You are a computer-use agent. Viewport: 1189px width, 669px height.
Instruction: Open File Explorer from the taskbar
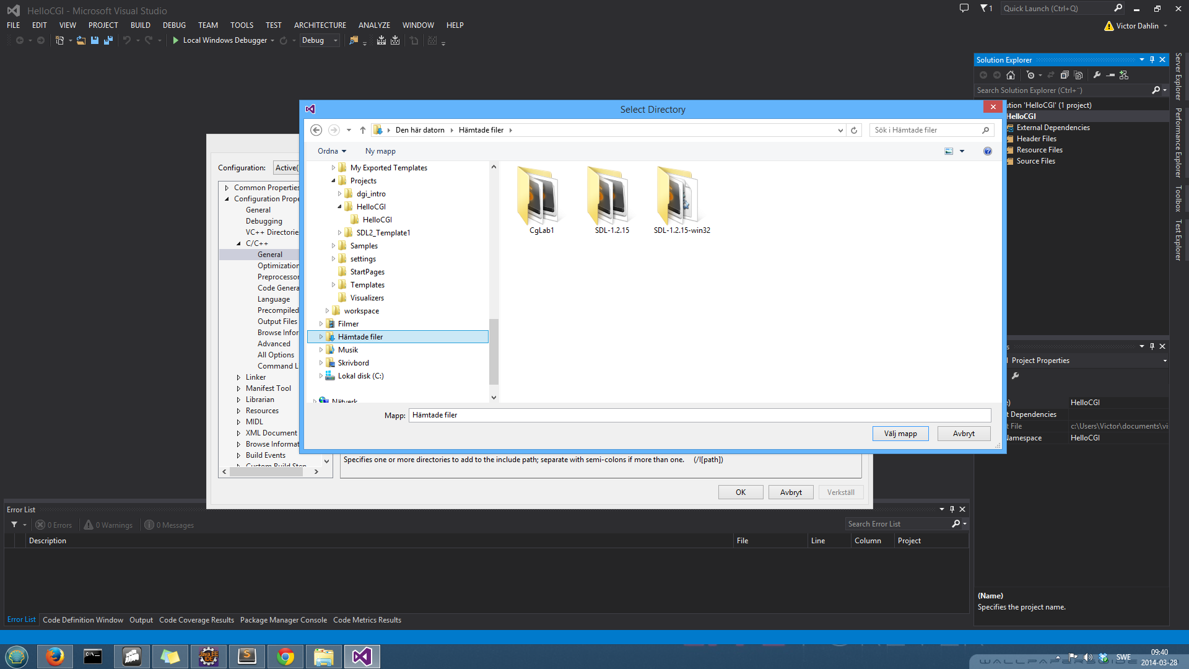324,657
